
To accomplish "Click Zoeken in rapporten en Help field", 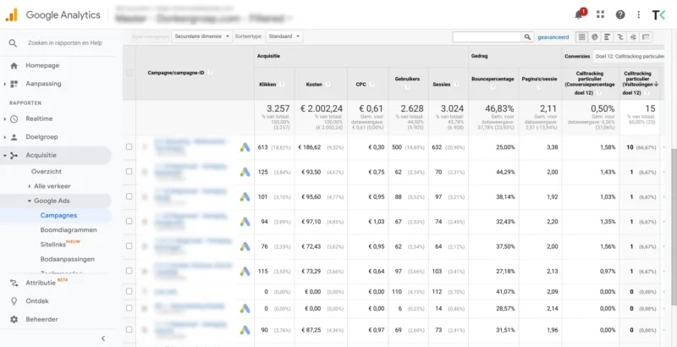I will [65, 43].
